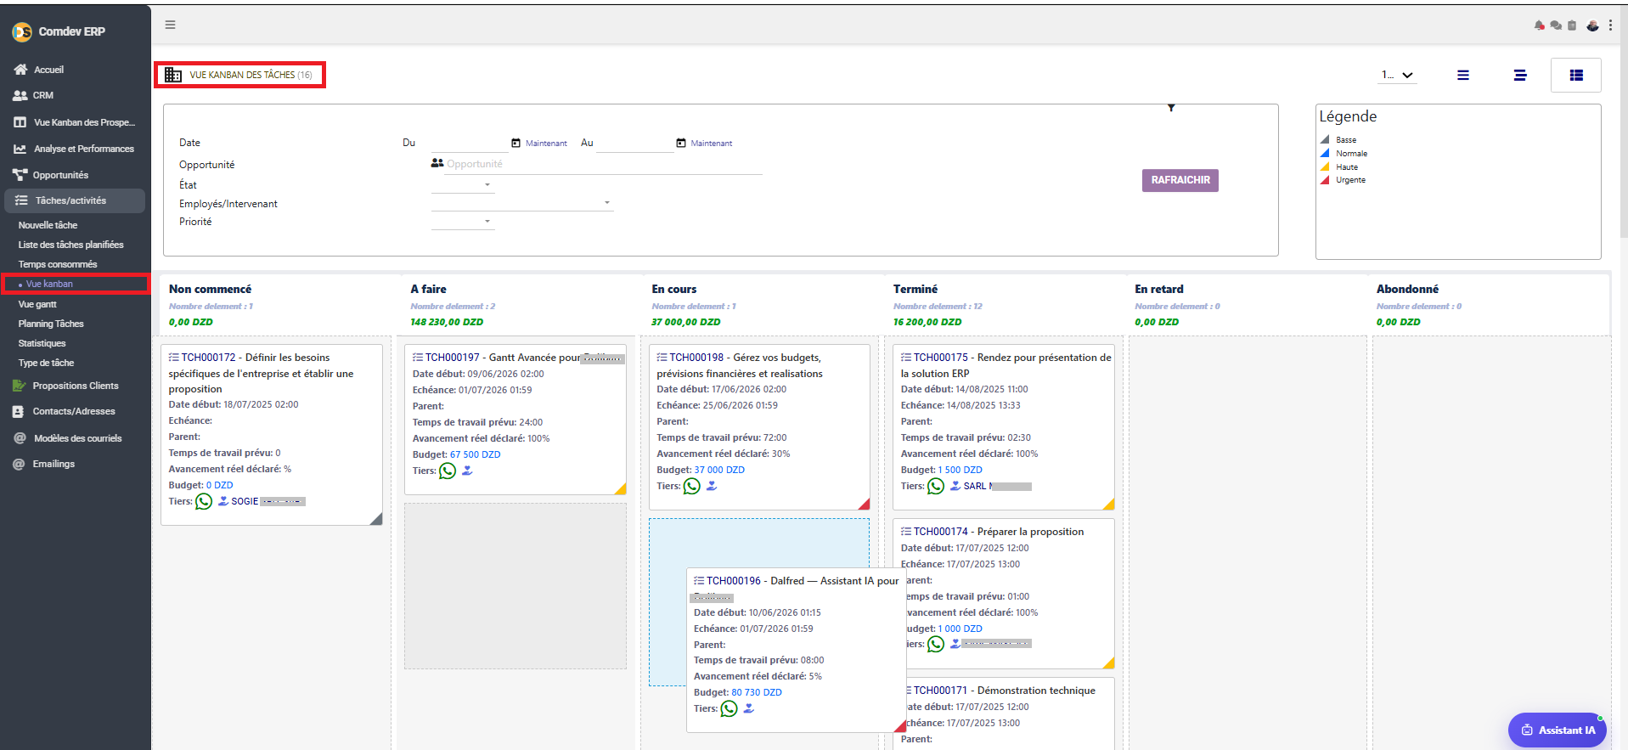Image resolution: width=1628 pixels, height=750 pixels.
Task: Click the calendar icon next to the Au date field
Action: [681, 143]
